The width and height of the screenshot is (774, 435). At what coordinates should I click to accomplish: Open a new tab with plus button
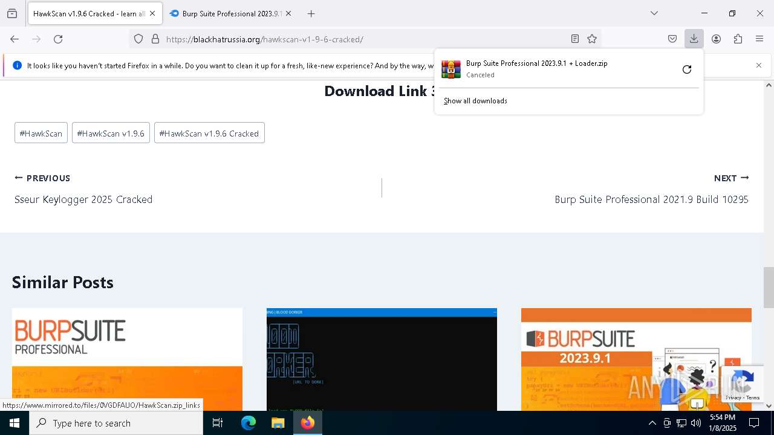(311, 13)
